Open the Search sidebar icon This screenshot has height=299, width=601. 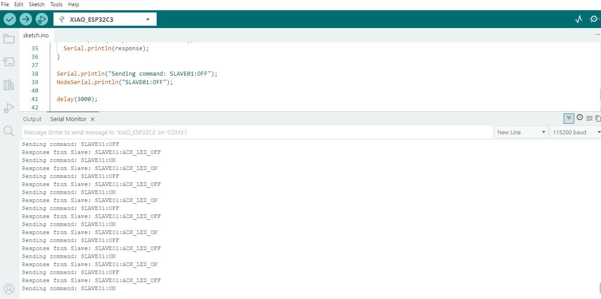[9, 131]
